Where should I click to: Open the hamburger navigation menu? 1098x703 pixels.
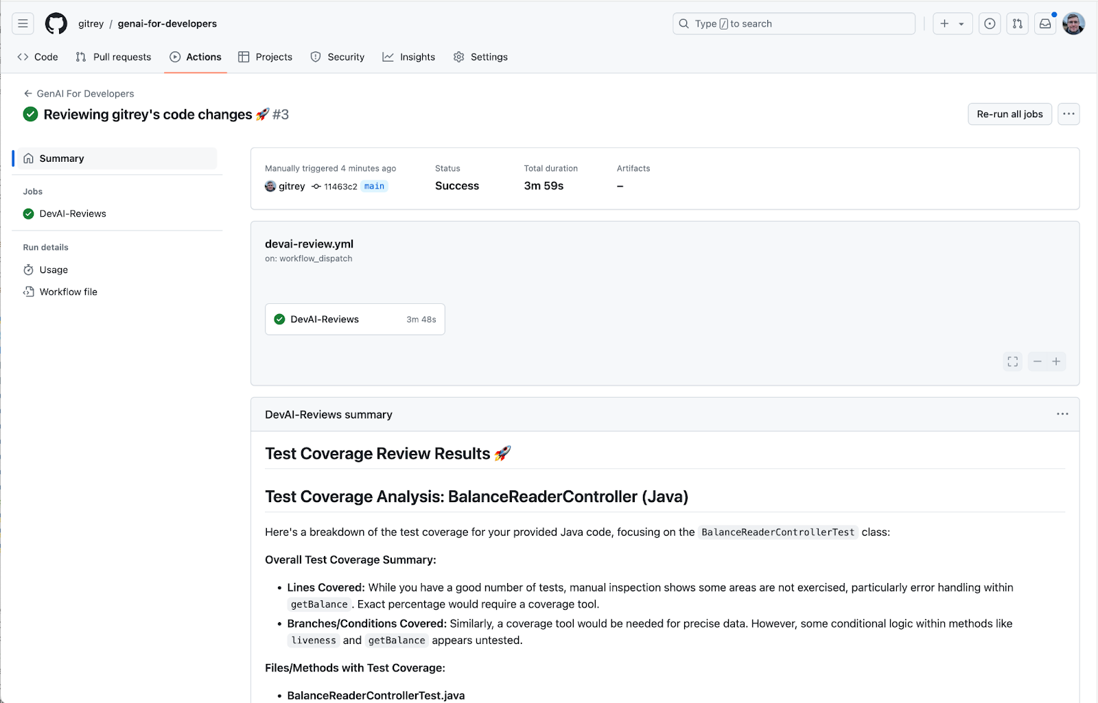(x=23, y=23)
